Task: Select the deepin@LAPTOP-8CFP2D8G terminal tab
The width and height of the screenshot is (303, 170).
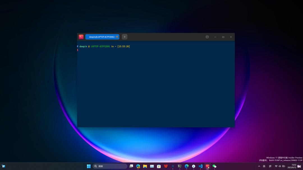Action: click(x=102, y=37)
